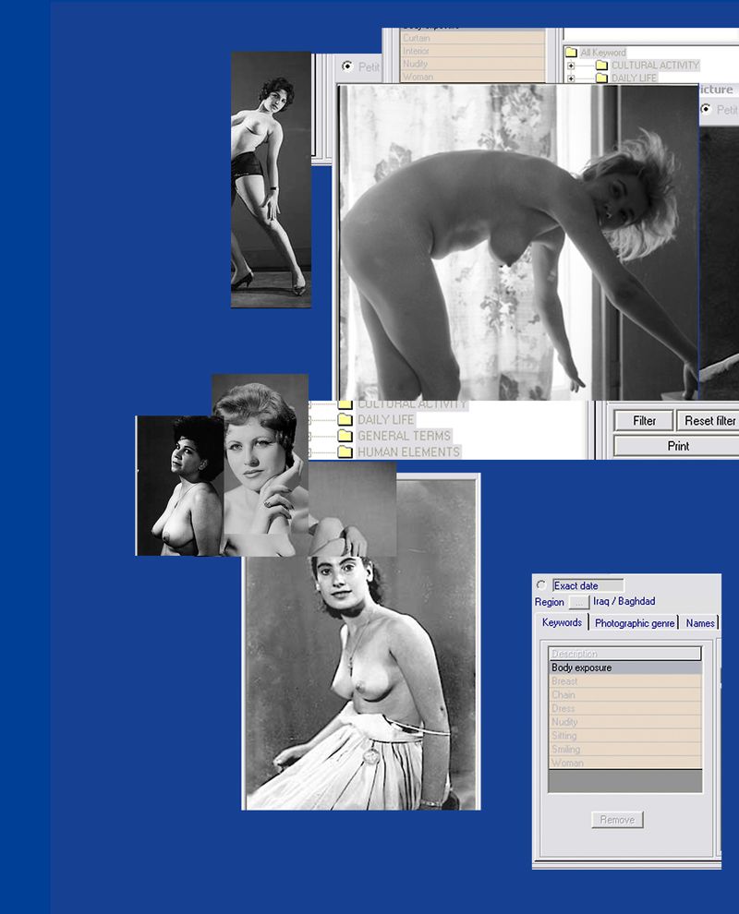This screenshot has width=739, height=914.
Task: Select the HUMAN ELEMENTS folder icon
Action: (x=345, y=450)
